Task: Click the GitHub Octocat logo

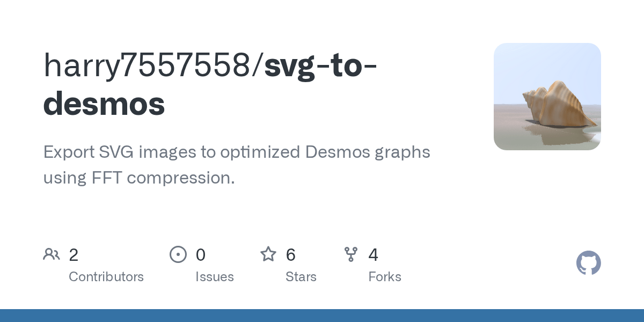Action: [x=589, y=263]
